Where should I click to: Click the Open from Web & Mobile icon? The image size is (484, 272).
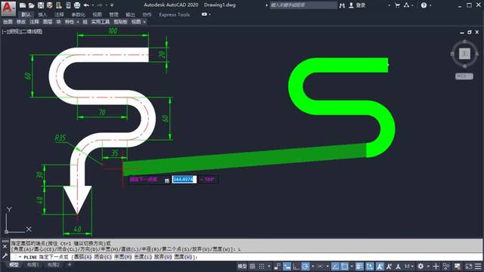tap(59, 5)
